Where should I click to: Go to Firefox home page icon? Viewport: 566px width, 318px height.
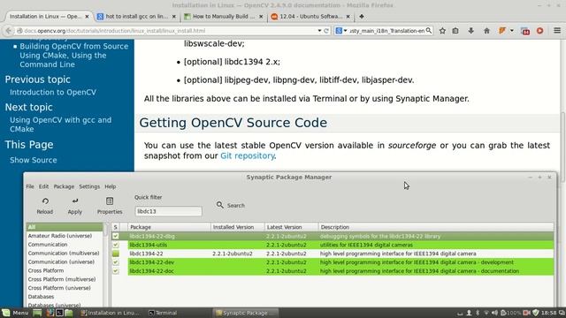(486, 31)
